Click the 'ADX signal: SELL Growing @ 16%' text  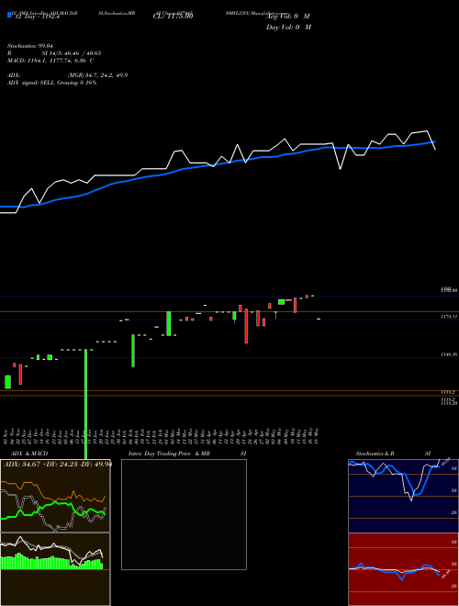pos(51,83)
